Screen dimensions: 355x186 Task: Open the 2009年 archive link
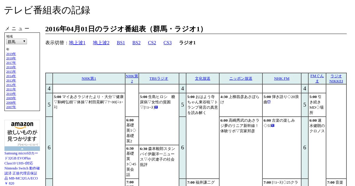click(11, 98)
